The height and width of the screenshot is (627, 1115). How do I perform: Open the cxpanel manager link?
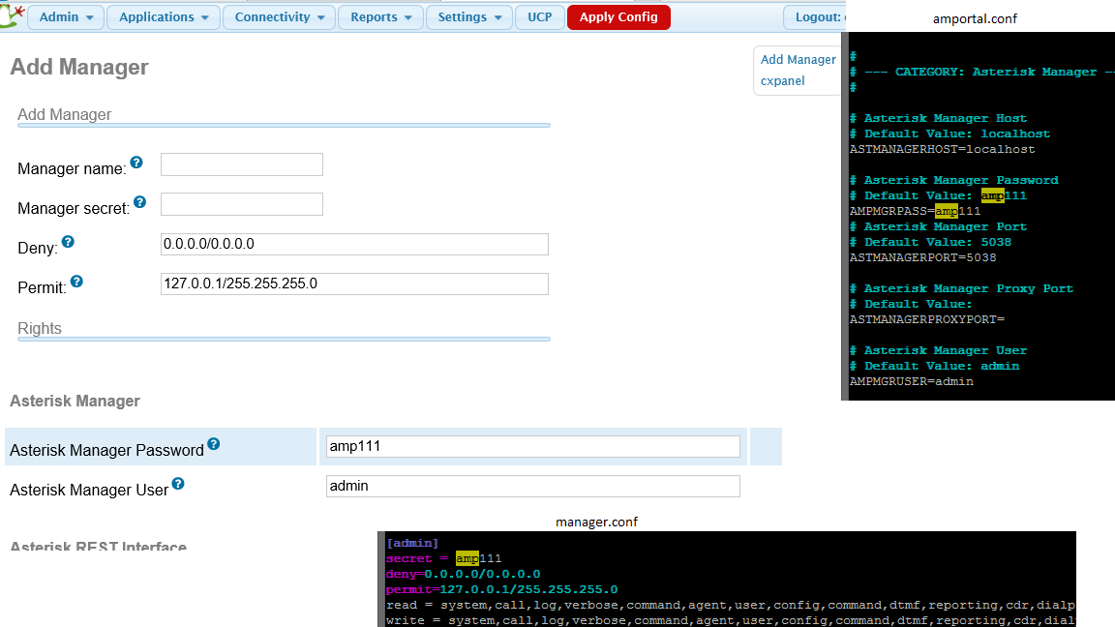pos(782,81)
